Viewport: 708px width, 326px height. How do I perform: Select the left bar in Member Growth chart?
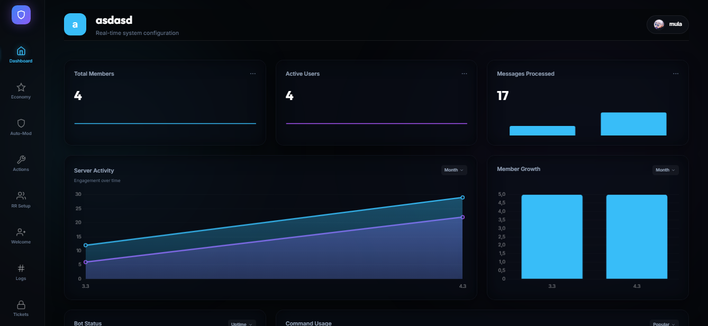click(x=552, y=237)
